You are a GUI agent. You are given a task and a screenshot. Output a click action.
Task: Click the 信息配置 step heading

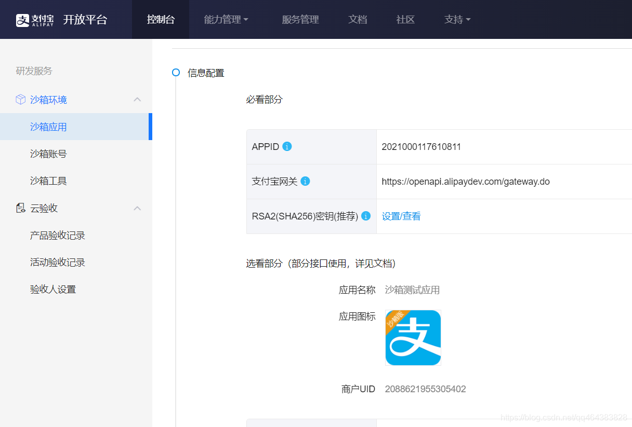(206, 73)
